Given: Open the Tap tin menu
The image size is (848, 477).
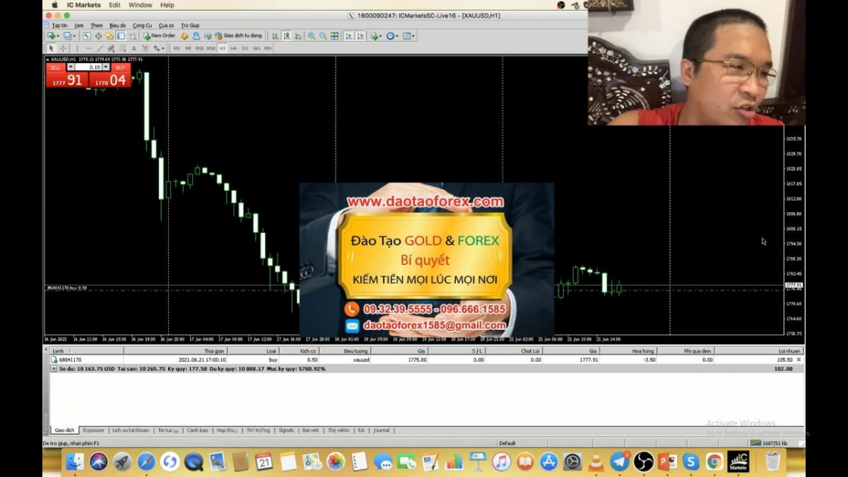Looking at the screenshot, I should coord(59,25).
